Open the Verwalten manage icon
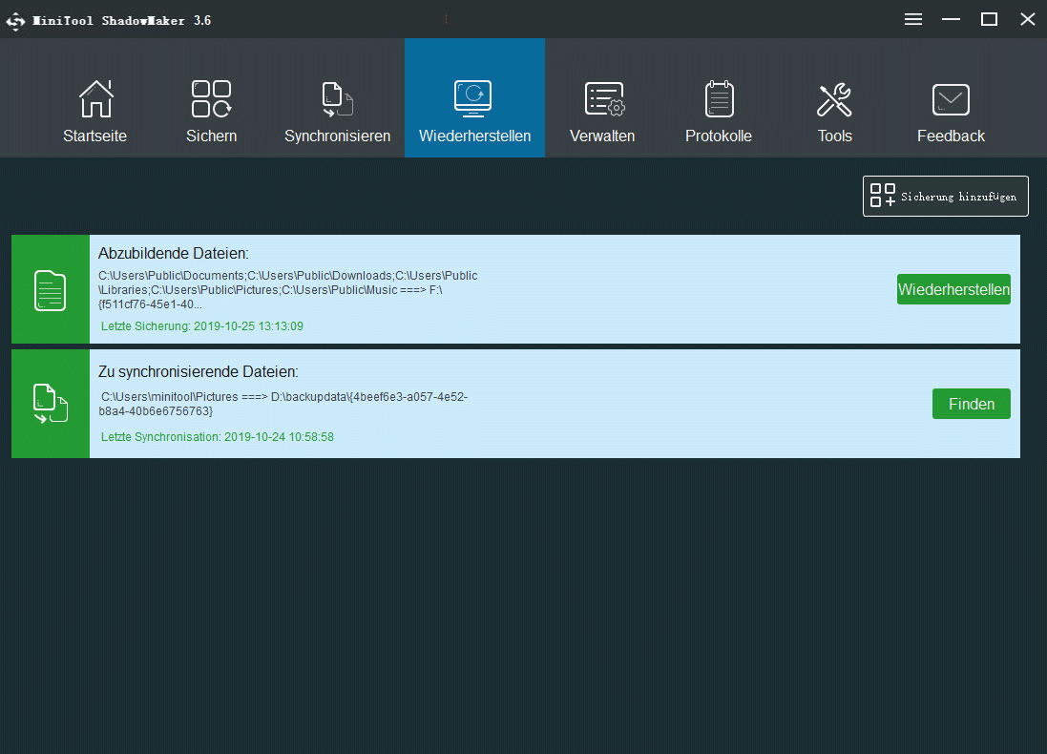 coord(602,99)
